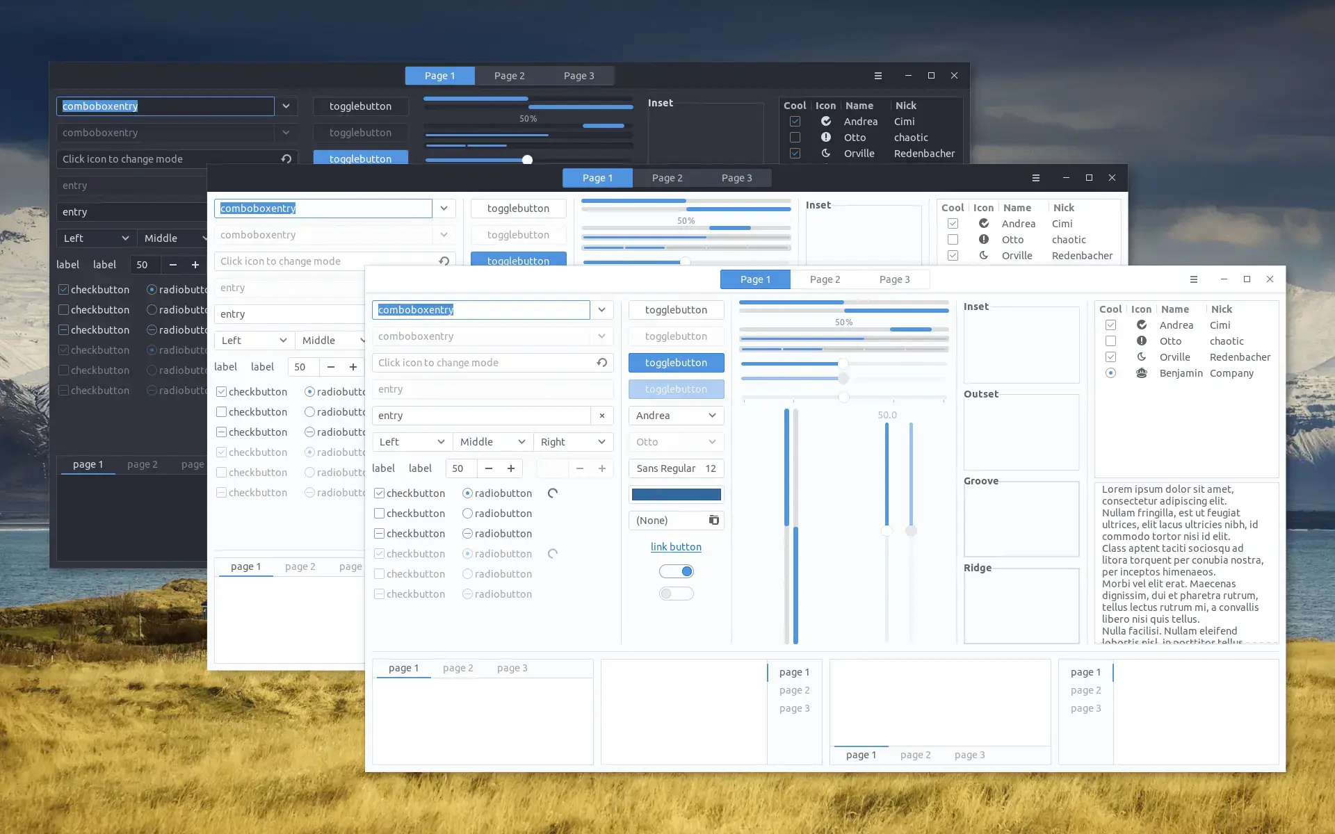Select the second radiobutton in the front window
This screenshot has width=1335, height=834.
(467, 514)
